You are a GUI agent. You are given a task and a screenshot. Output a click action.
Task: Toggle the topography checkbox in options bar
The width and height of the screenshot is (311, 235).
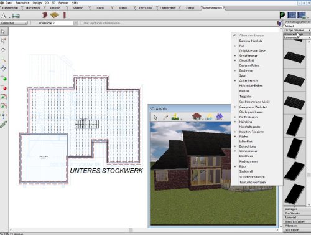coord(81,23)
